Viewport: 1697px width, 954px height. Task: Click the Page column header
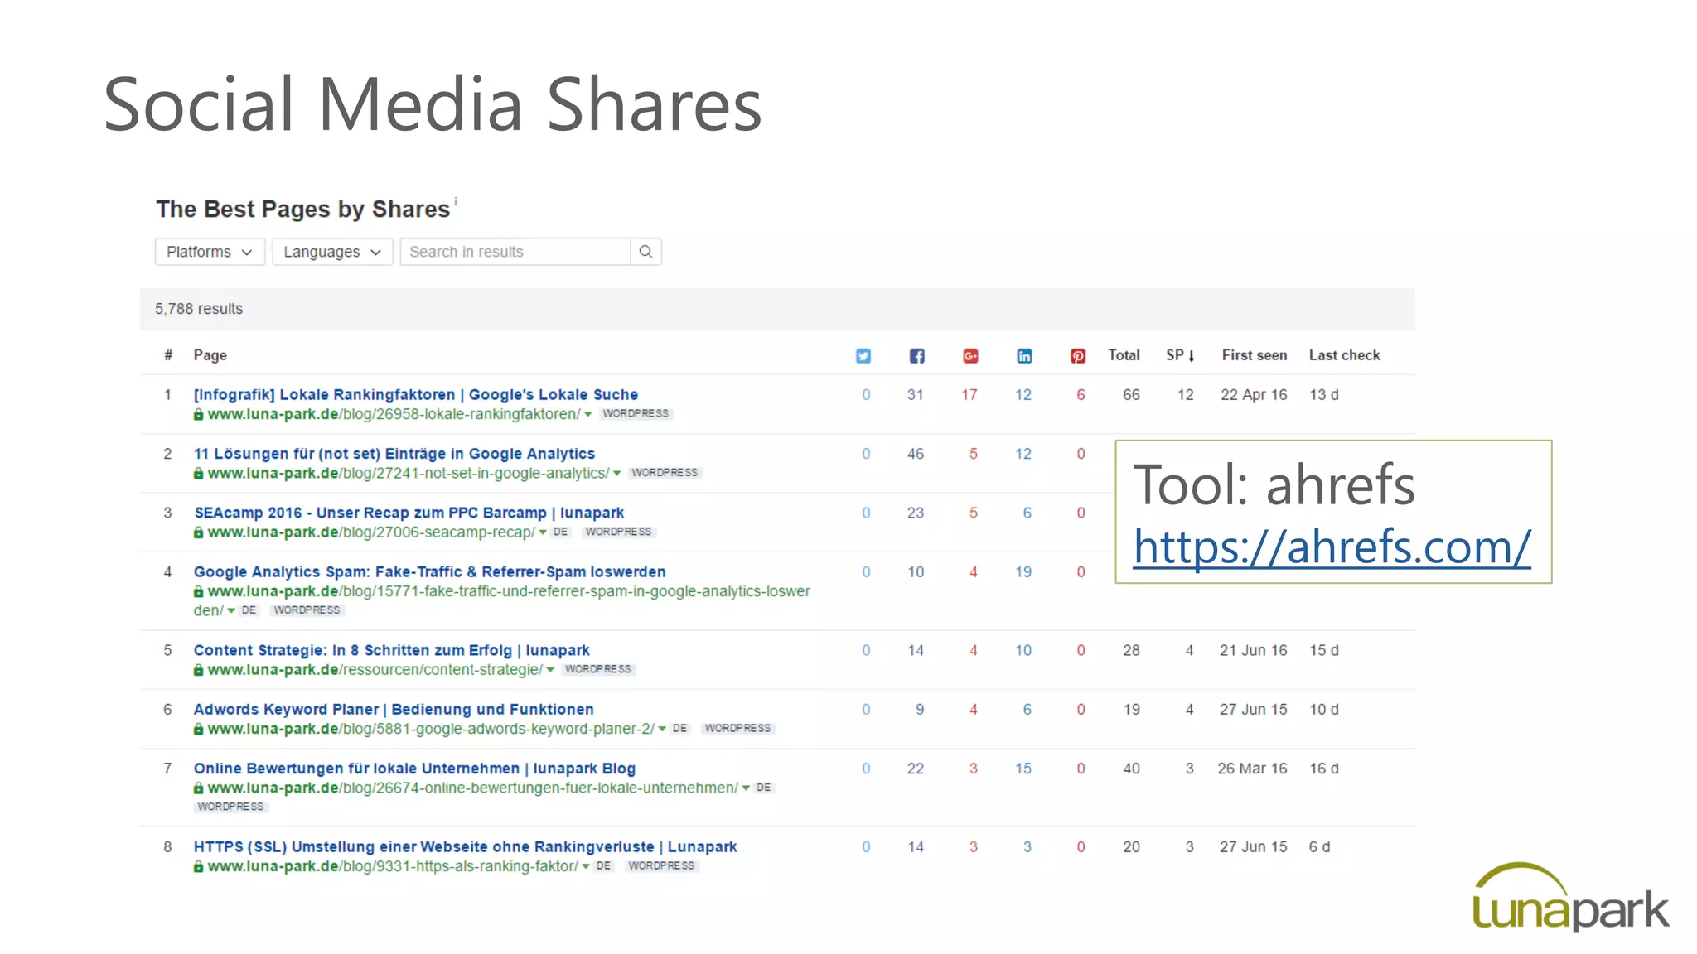(210, 355)
